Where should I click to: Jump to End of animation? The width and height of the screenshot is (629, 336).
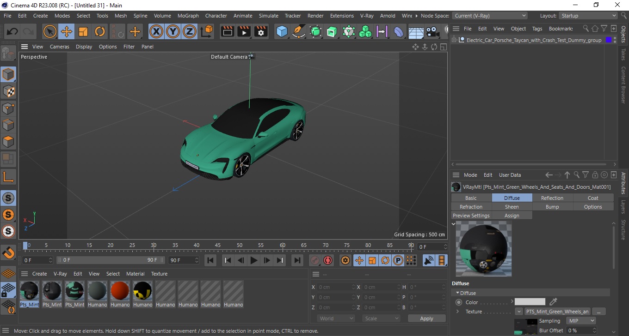pyautogui.click(x=297, y=260)
